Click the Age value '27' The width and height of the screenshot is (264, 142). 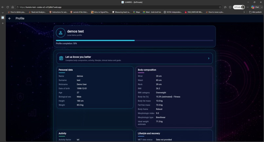click(78, 92)
